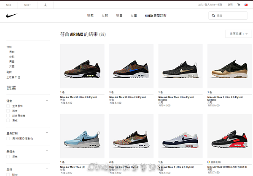This screenshot has height=176, width=253.
Task: Open the light blue Air Max Thea LX image
Action: tap(82, 136)
